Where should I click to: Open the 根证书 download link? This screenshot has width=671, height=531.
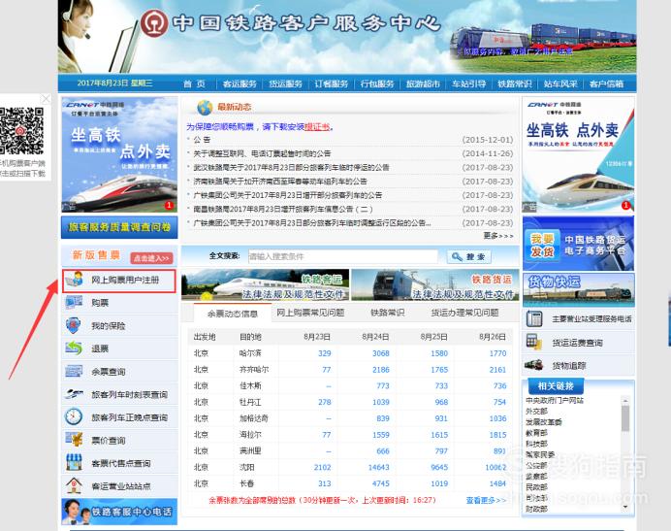[317, 126]
